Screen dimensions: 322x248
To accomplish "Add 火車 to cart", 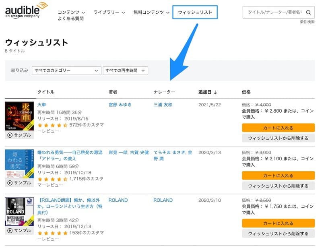I will (278, 128).
